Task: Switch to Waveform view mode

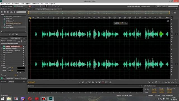Action: click(7, 6)
